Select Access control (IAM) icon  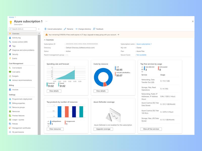click(10, 42)
